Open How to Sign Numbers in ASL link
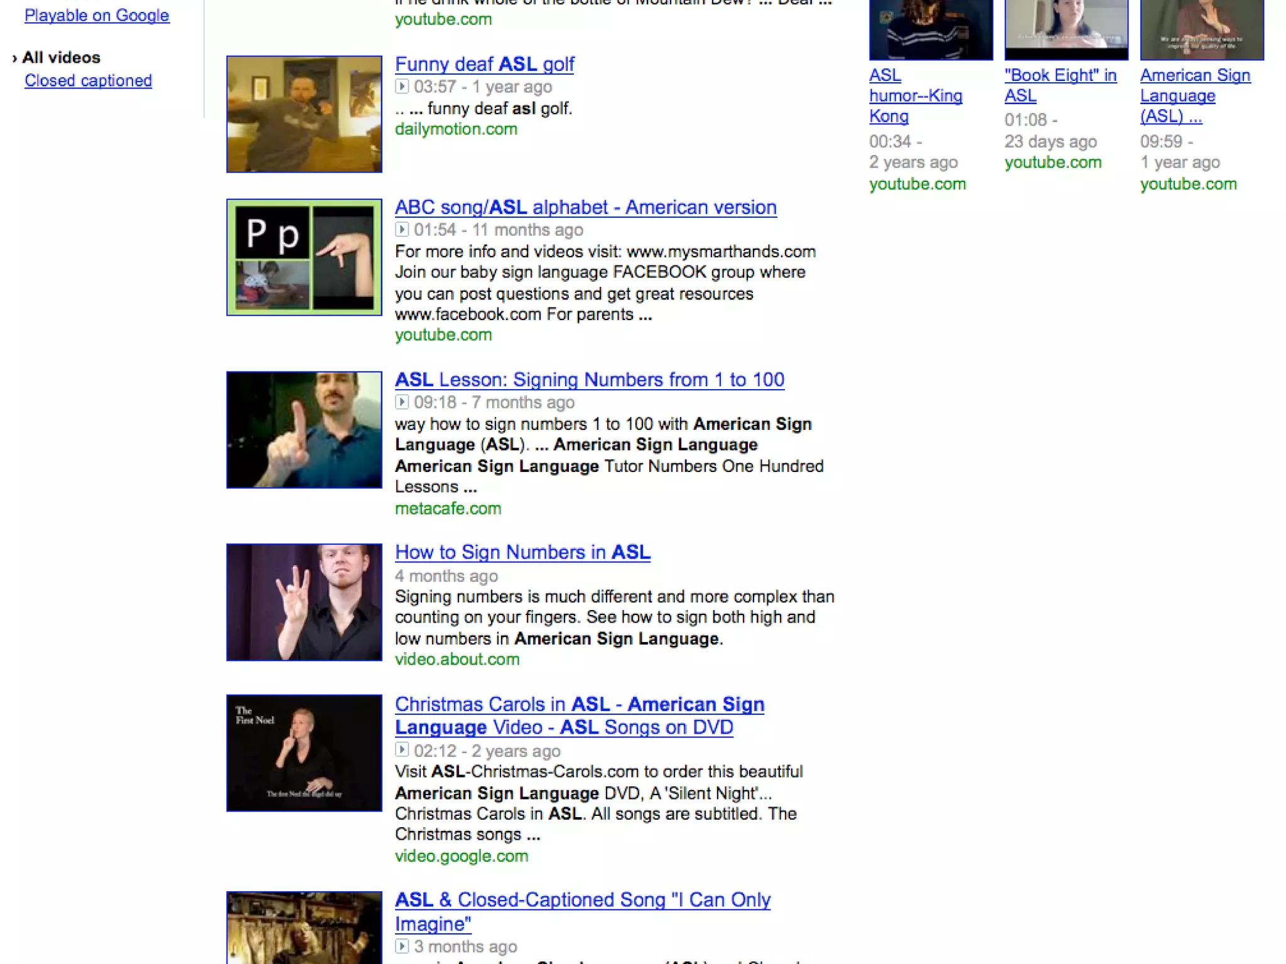Image resolution: width=1286 pixels, height=964 pixels. (522, 552)
